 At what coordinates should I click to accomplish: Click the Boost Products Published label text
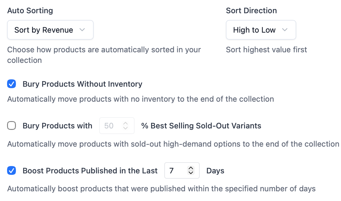(90, 170)
